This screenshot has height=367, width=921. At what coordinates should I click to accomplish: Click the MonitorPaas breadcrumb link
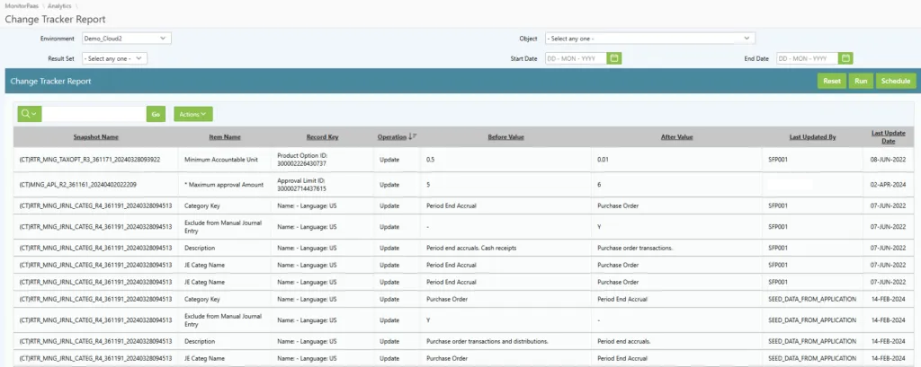pyautogui.click(x=22, y=6)
